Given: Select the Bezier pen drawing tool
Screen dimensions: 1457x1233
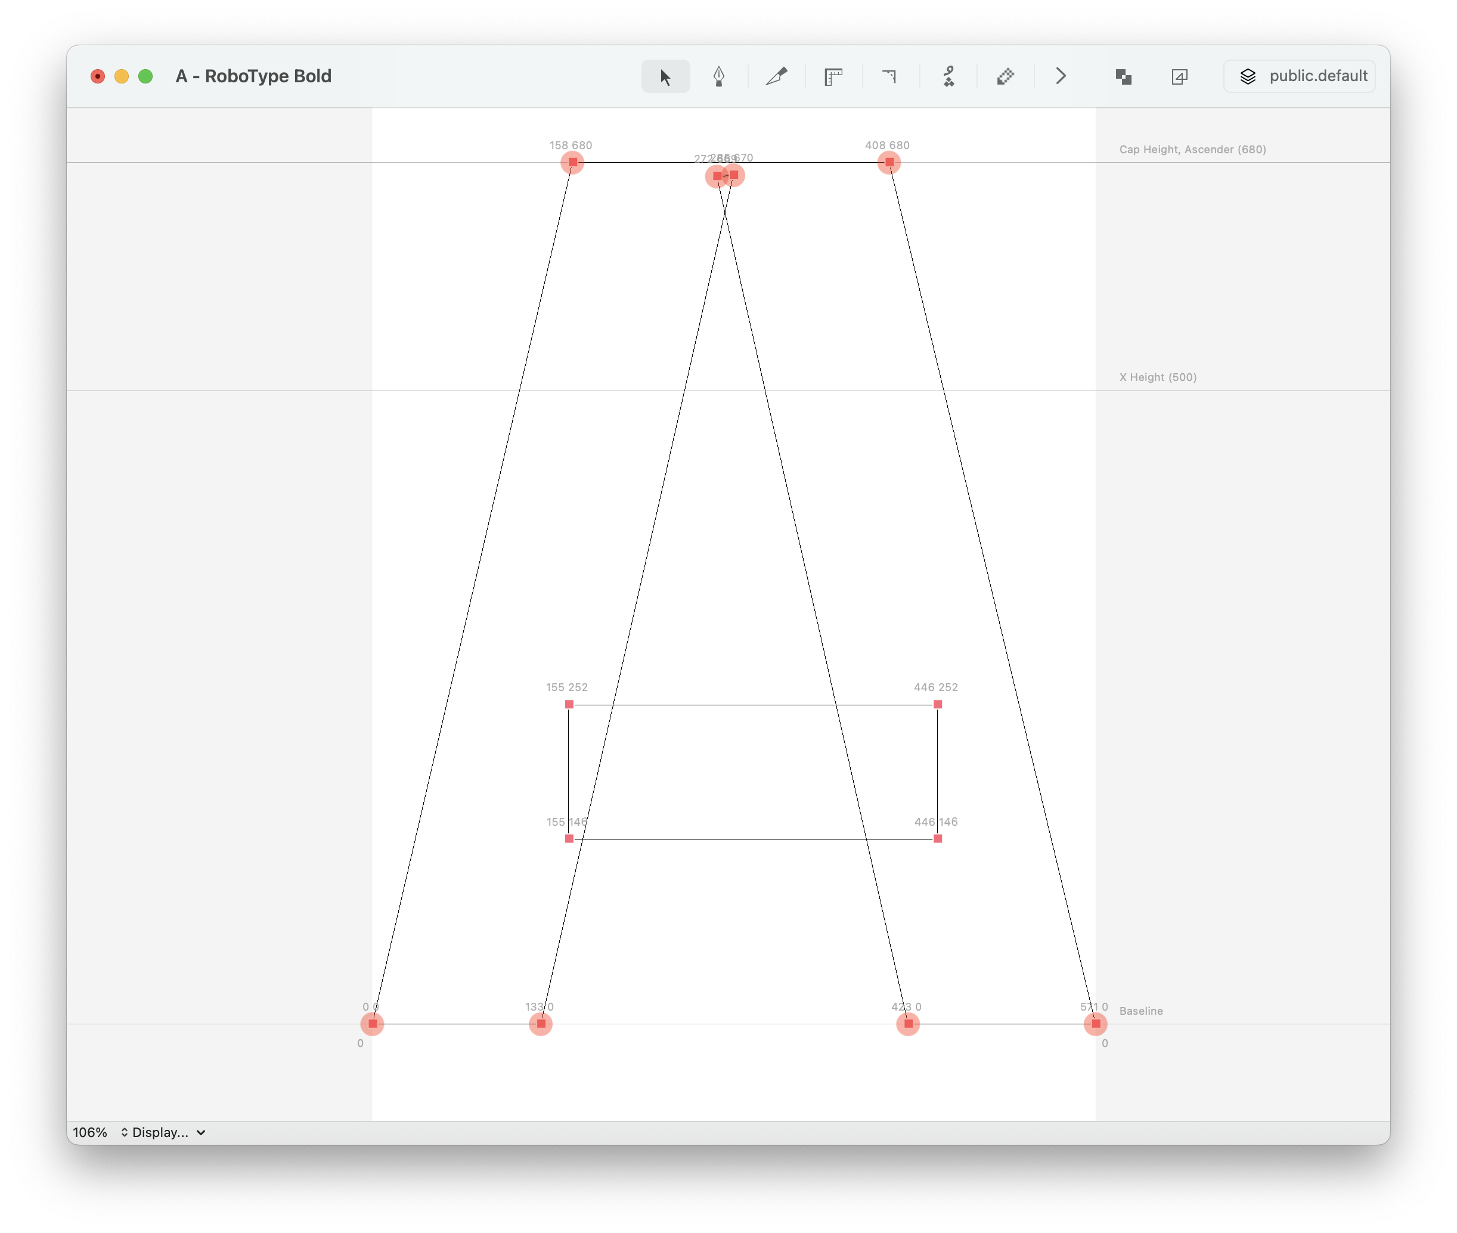Looking at the screenshot, I should (x=719, y=76).
